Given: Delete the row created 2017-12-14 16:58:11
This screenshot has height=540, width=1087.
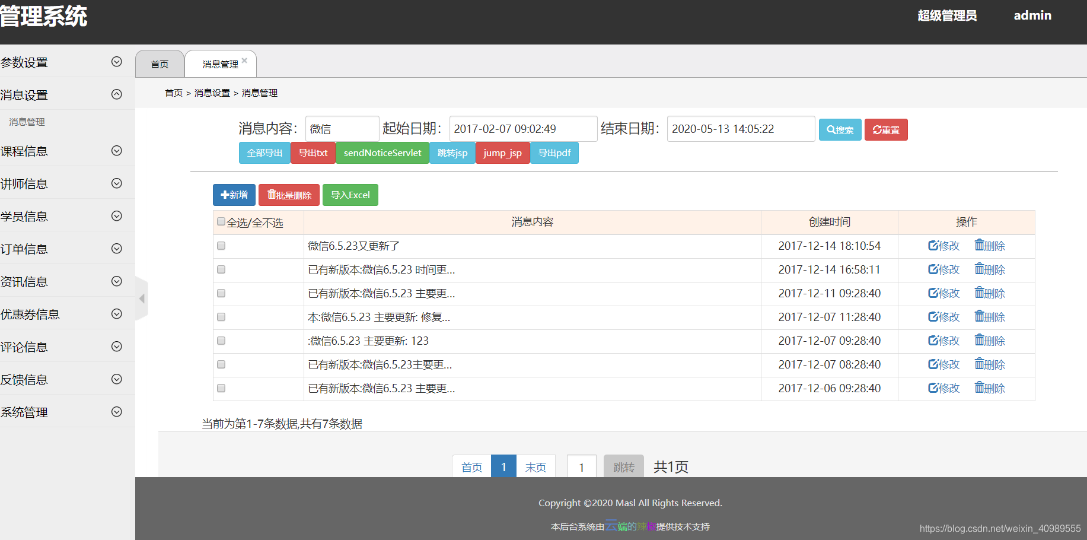Looking at the screenshot, I should (x=990, y=269).
